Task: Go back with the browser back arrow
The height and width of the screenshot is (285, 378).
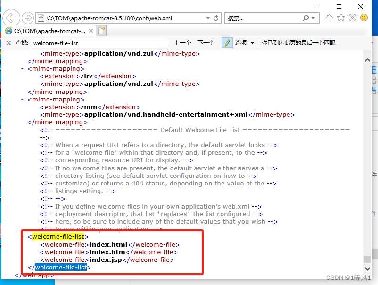Action: pyautogui.click(x=11, y=17)
